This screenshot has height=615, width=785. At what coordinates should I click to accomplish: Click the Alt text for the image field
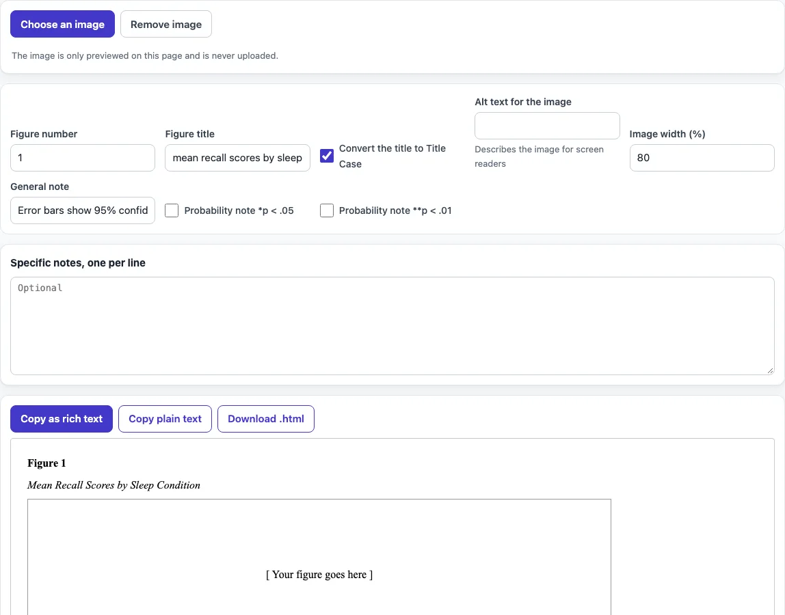tap(547, 126)
